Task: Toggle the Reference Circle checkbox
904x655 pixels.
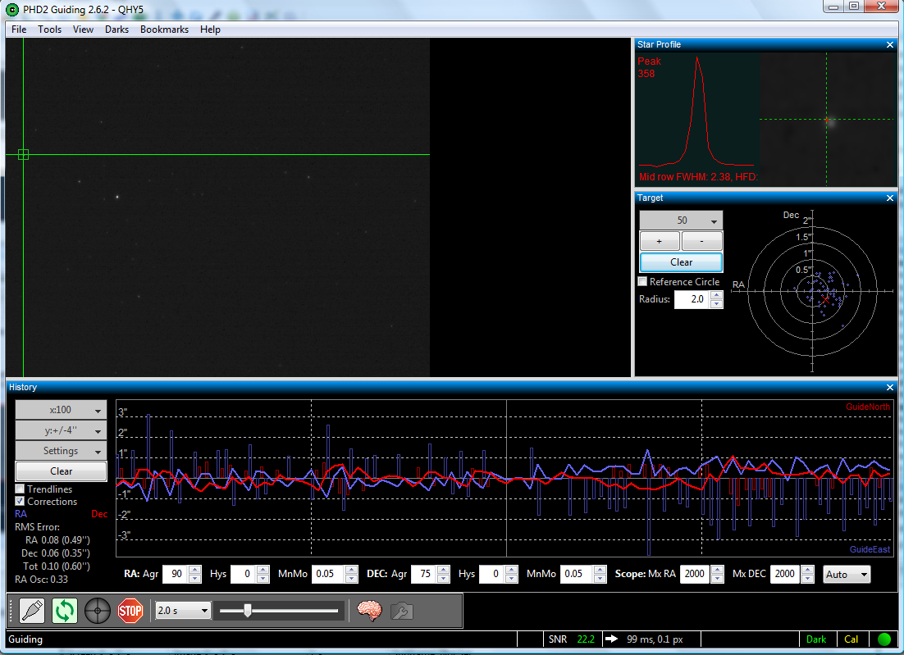Action: click(x=643, y=282)
